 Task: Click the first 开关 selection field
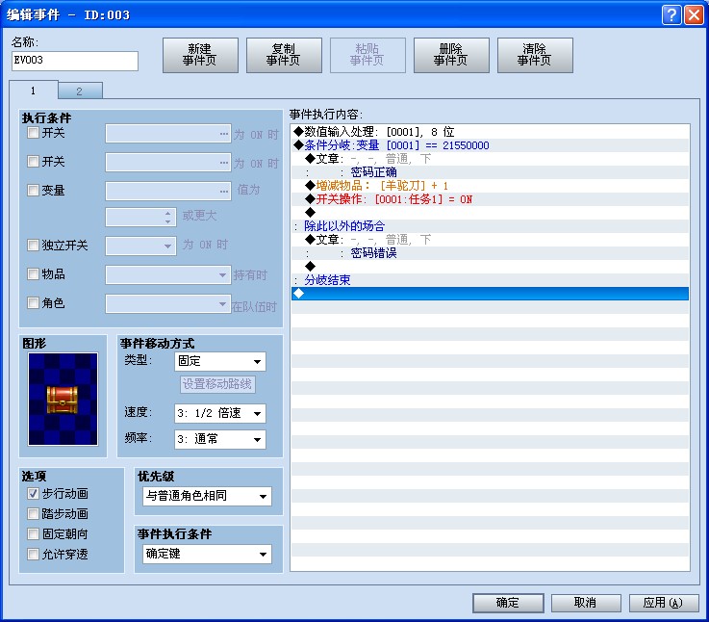[x=168, y=134]
